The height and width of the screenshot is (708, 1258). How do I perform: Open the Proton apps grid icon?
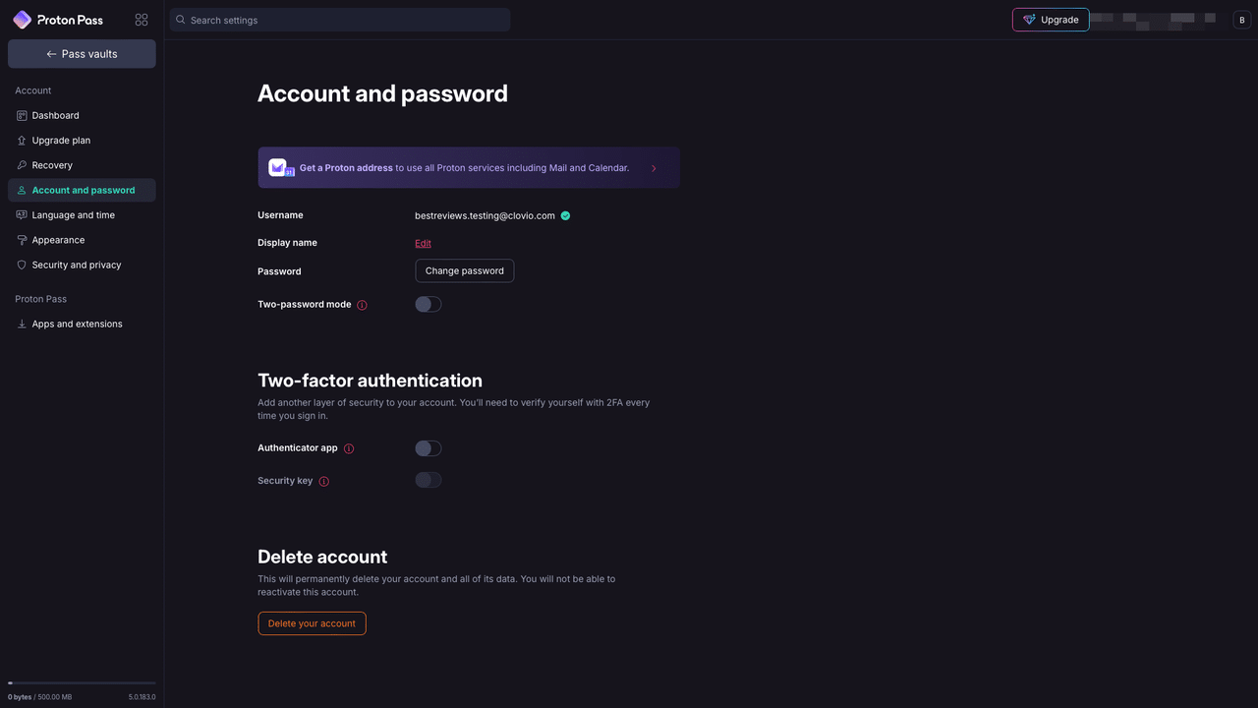(x=141, y=19)
